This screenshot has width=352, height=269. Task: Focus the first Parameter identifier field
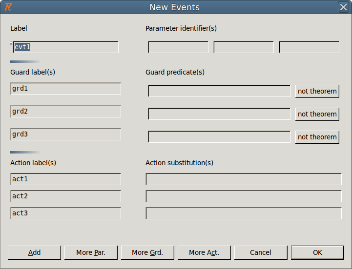(178, 47)
